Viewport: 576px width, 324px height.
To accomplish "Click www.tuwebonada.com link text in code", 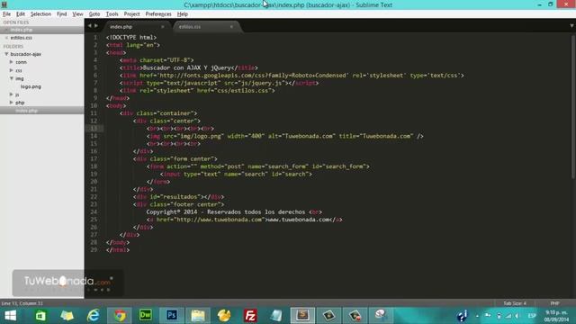I will tap(298, 220).
